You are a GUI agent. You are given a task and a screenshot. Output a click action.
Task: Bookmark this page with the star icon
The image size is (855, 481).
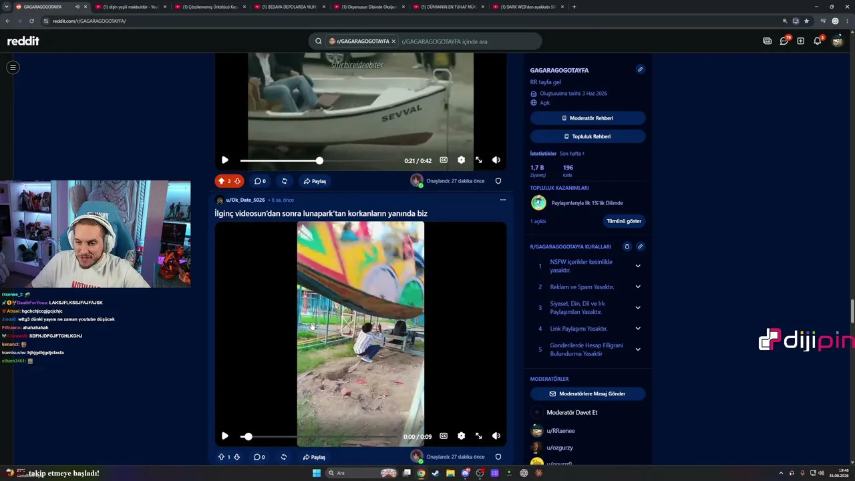tap(806, 21)
